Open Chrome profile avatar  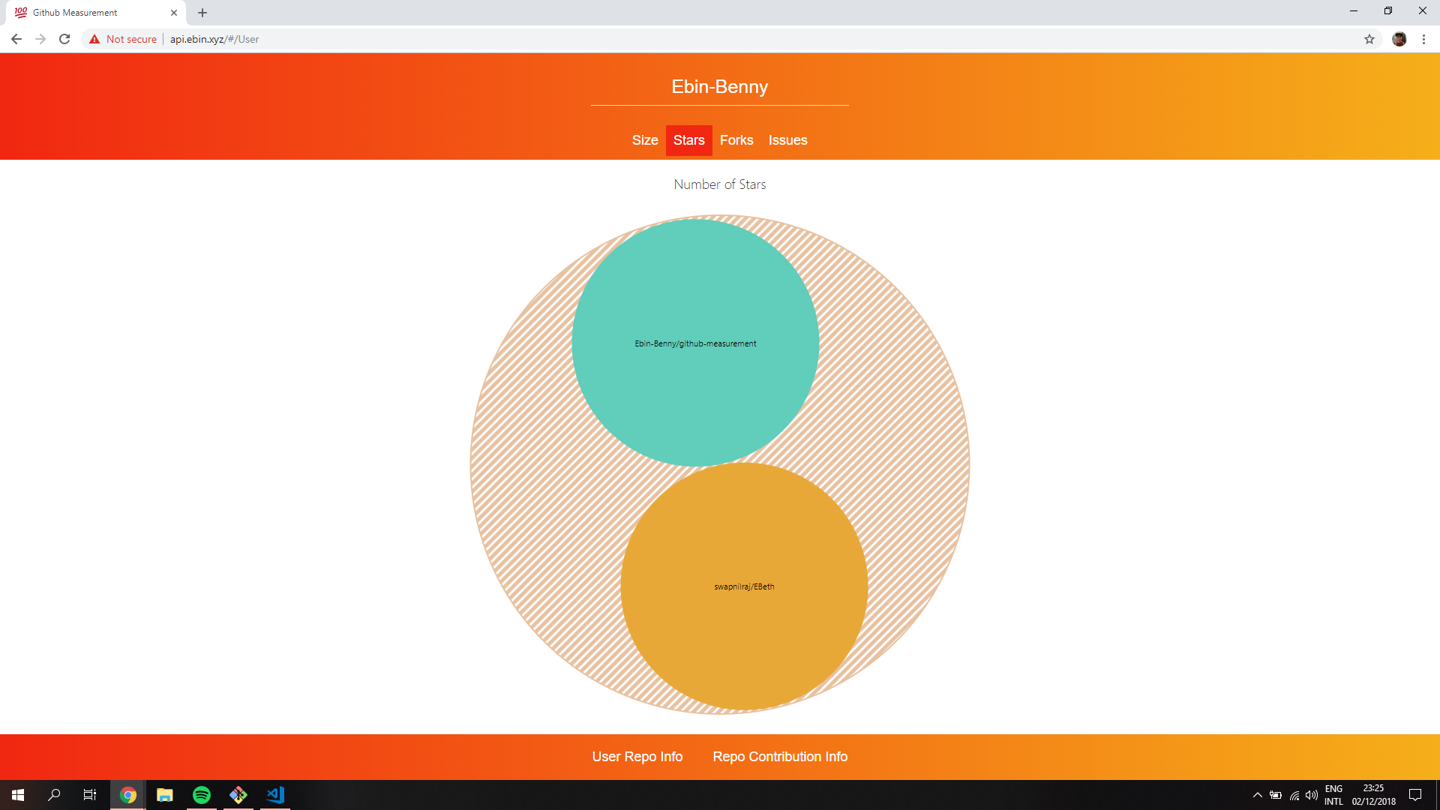[x=1399, y=39]
